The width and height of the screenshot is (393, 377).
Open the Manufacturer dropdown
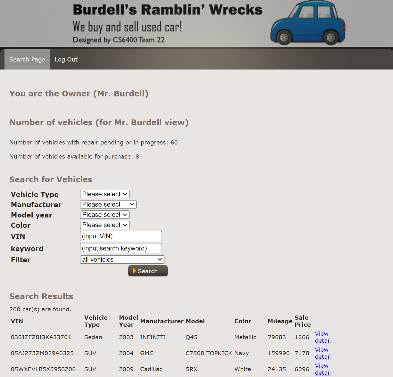click(x=108, y=204)
